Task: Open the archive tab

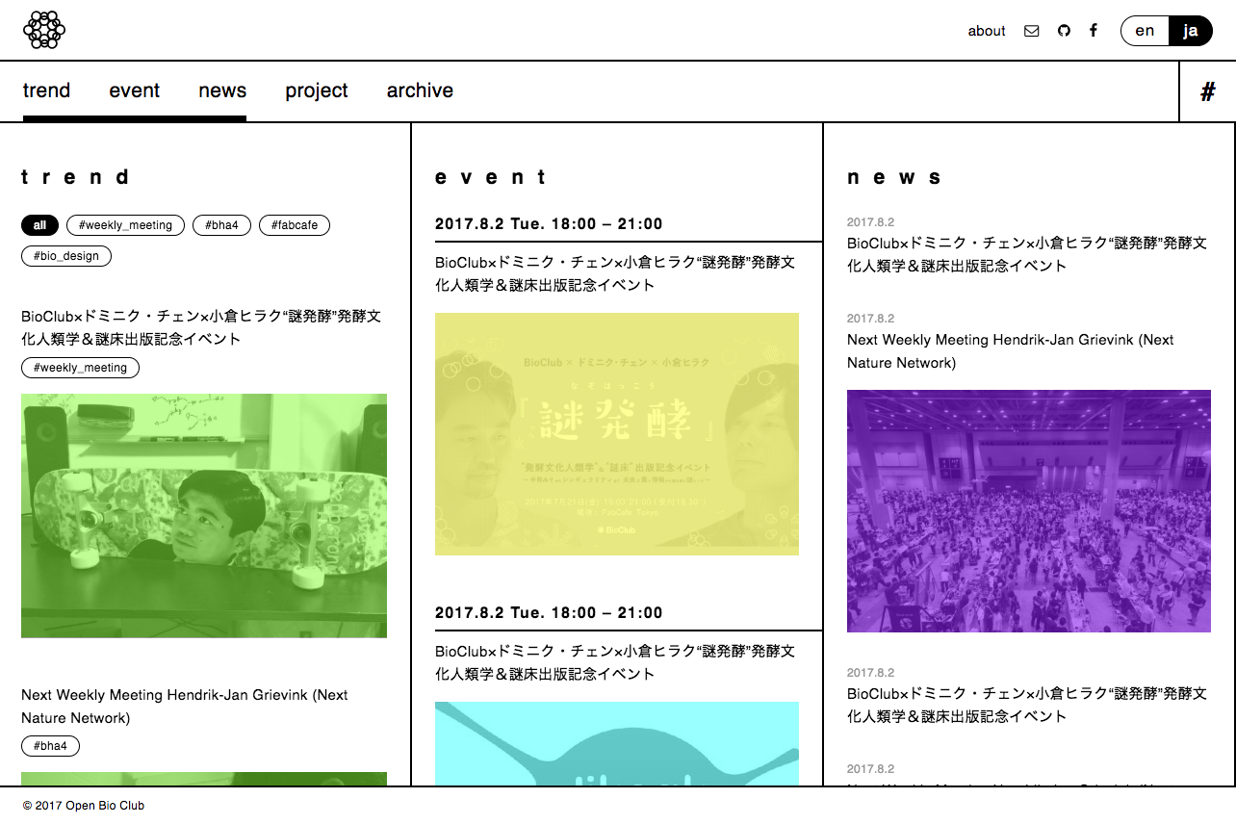Action: (x=420, y=90)
